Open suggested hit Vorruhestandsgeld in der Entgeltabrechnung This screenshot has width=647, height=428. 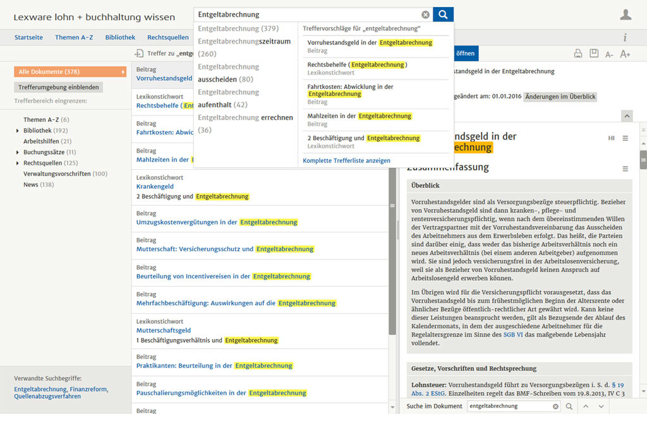[375, 46]
